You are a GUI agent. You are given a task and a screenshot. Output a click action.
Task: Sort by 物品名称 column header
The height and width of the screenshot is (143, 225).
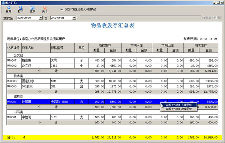coord(36,48)
